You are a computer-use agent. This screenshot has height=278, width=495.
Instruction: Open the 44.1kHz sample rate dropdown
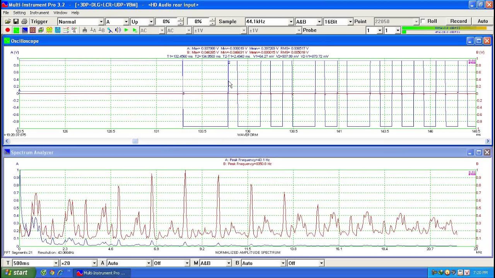point(291,22)
